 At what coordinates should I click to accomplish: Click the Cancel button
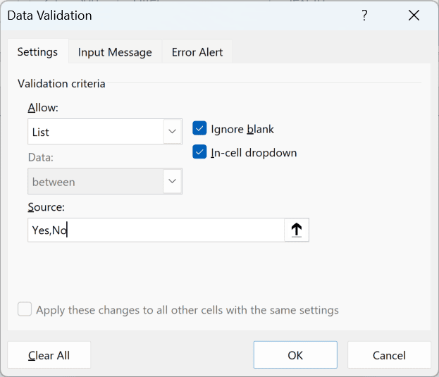389,355
